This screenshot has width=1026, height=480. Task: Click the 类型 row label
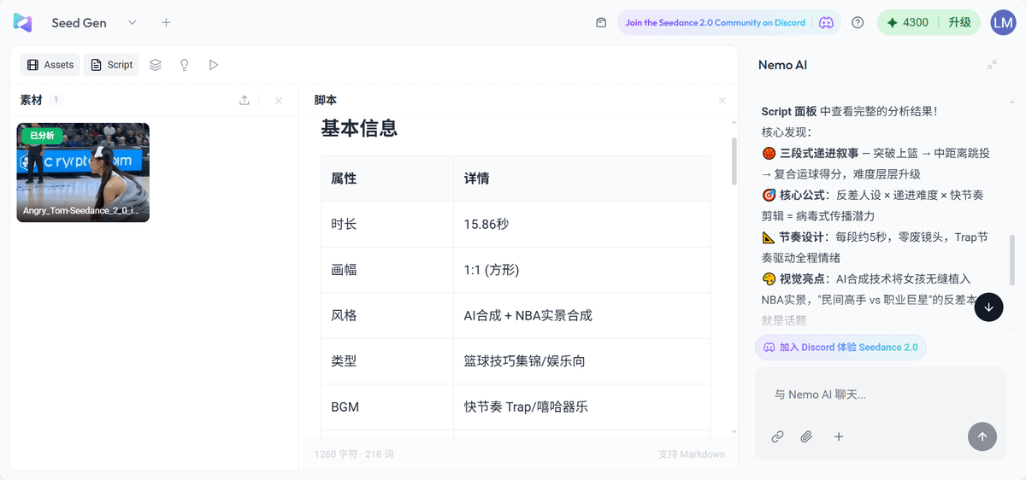point(344,361)
